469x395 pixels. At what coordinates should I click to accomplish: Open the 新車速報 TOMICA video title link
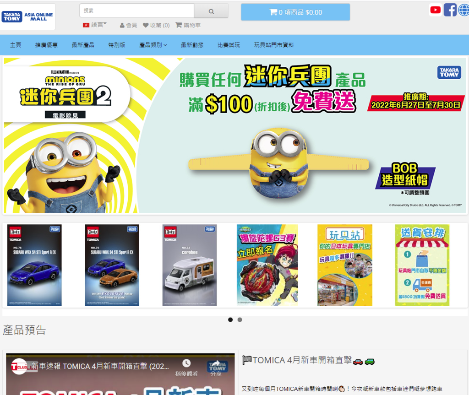pyautogui.click(x=100, y=366)
